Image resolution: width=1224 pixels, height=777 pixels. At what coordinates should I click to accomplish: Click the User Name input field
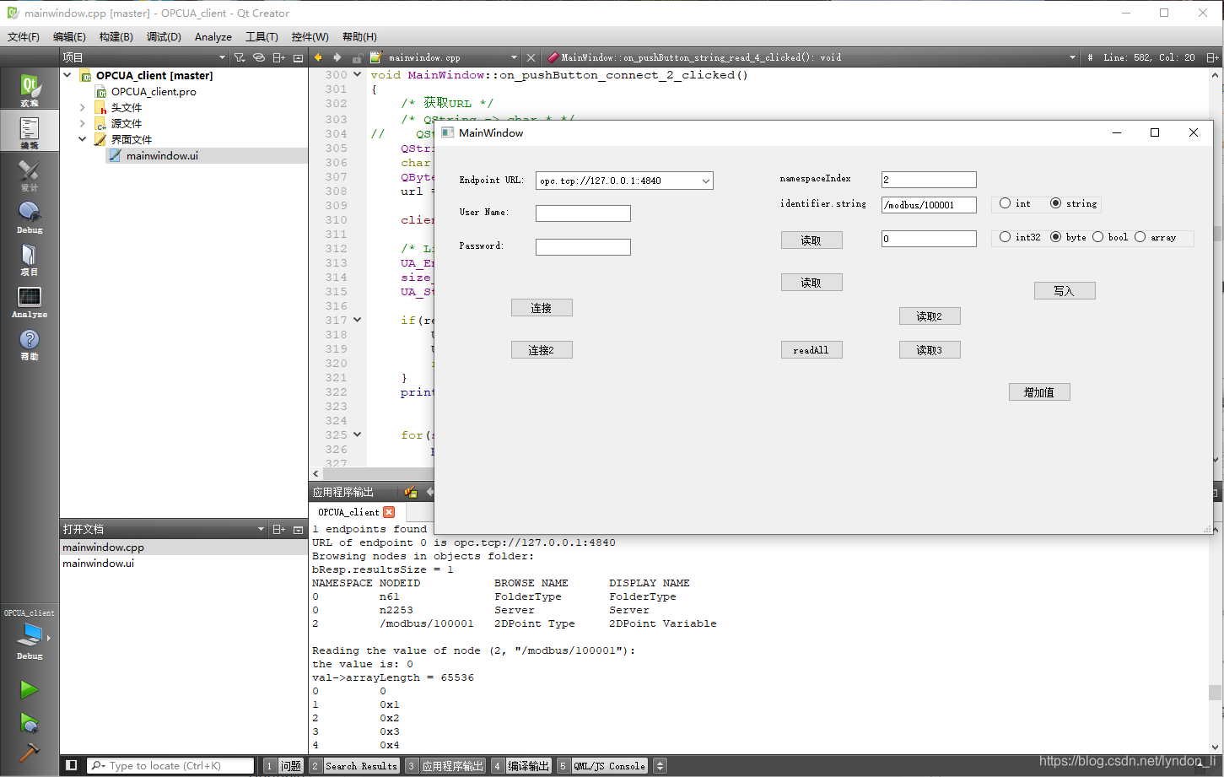[583, 213]
